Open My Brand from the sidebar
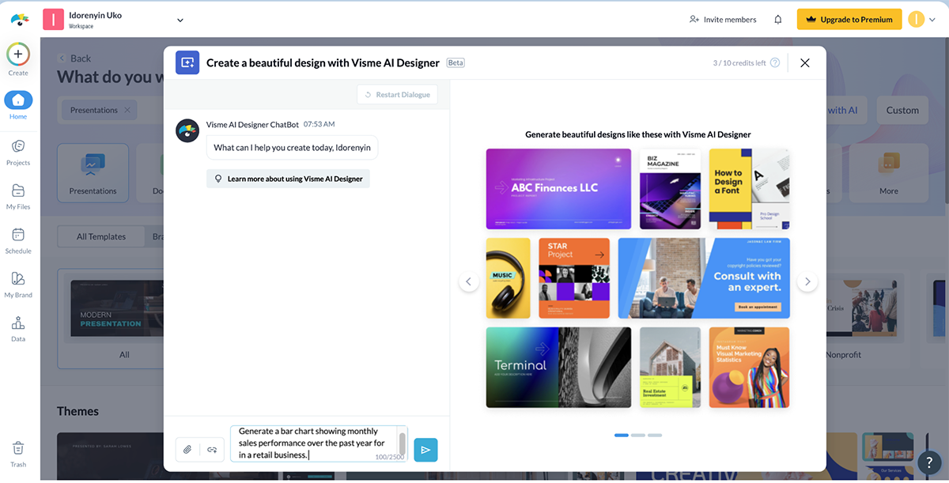This screenshot has height=483, width=949. tap(17, 283)
